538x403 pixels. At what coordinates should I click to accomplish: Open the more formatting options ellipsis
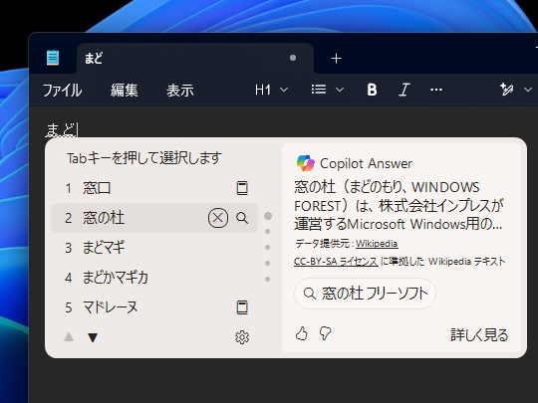click(436, 90)
